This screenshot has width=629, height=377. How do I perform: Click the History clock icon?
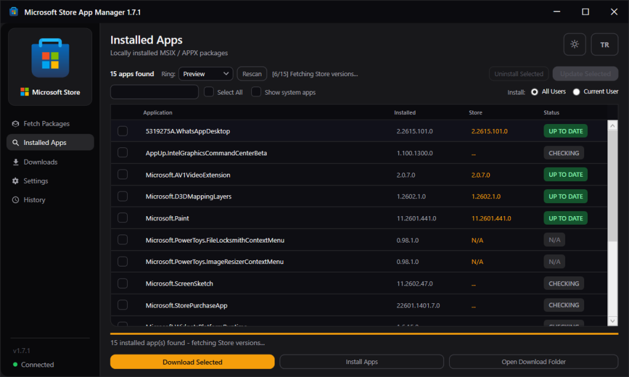[15, 200]
